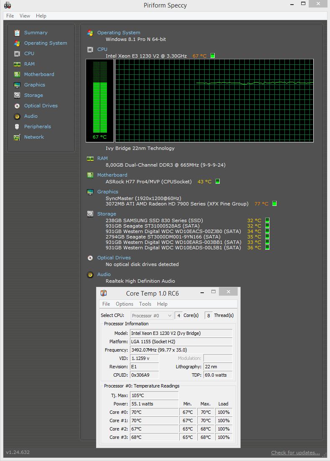
Task: Click the Power field showing 55.1 watts
Action: [x=154, y=404]
